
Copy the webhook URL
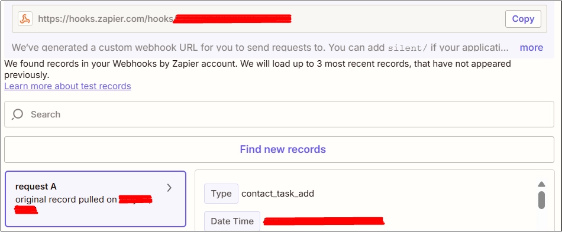click(x=523, y=19)
